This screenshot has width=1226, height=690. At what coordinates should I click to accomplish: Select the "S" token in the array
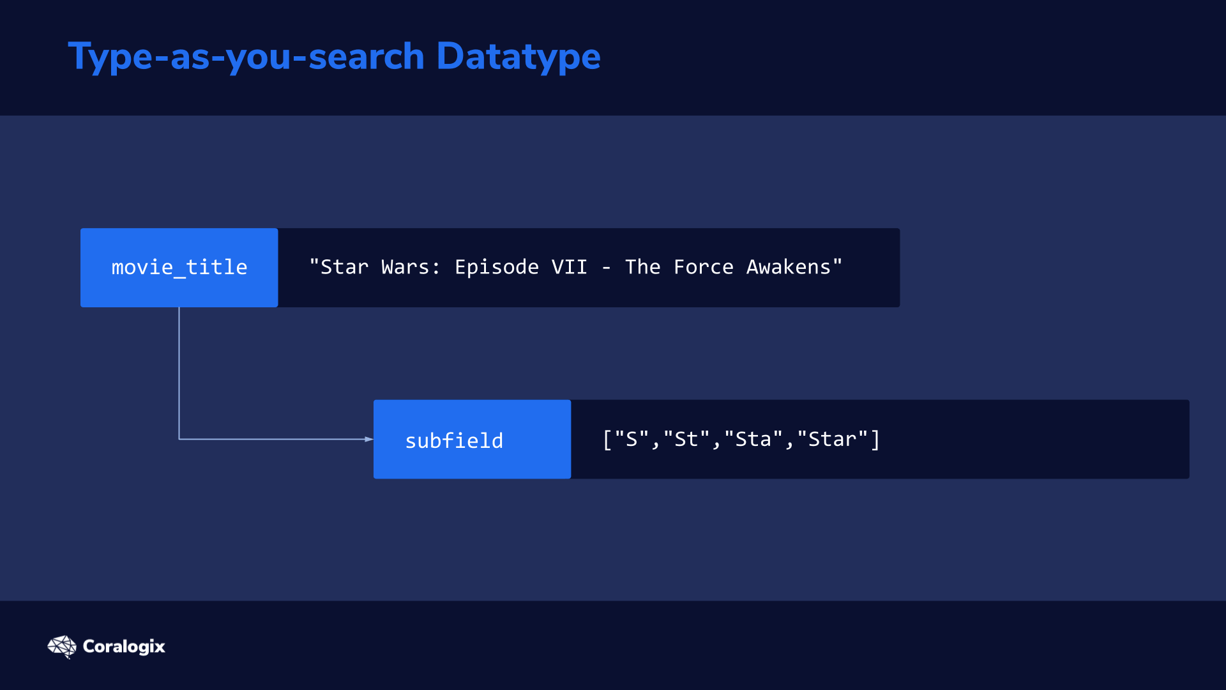(x=632, y=440)
